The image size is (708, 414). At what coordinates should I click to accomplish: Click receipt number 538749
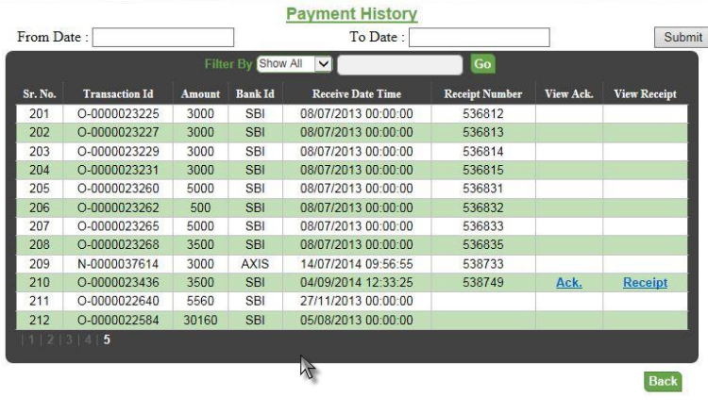click(483, 282)
